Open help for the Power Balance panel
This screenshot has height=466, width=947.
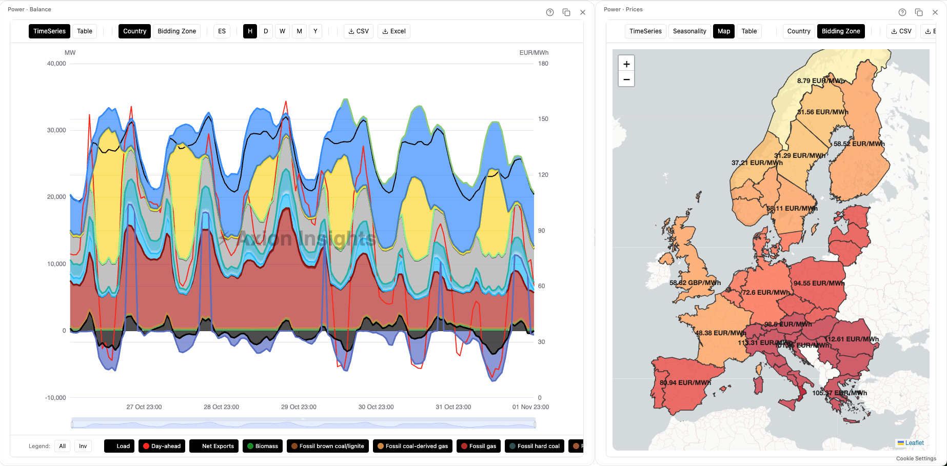coord(549,12)
